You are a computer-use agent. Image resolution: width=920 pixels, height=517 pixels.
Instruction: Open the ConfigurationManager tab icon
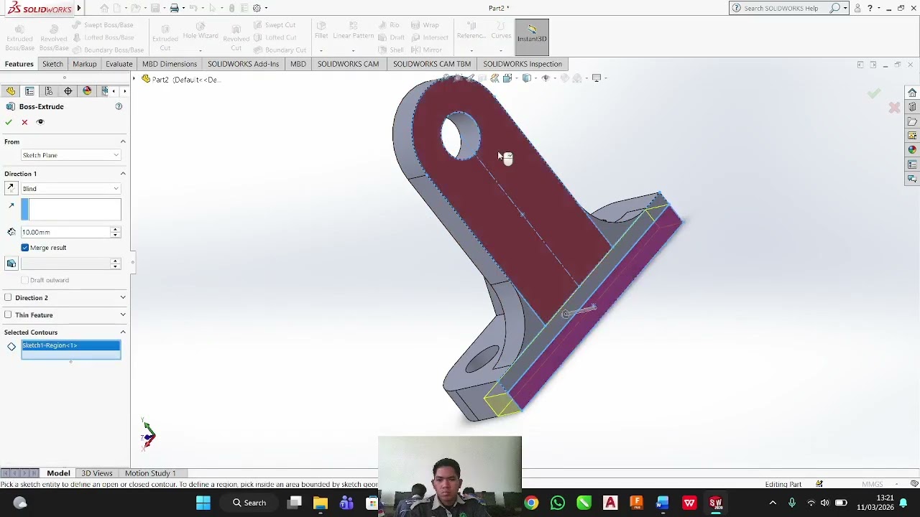(48, 91)
